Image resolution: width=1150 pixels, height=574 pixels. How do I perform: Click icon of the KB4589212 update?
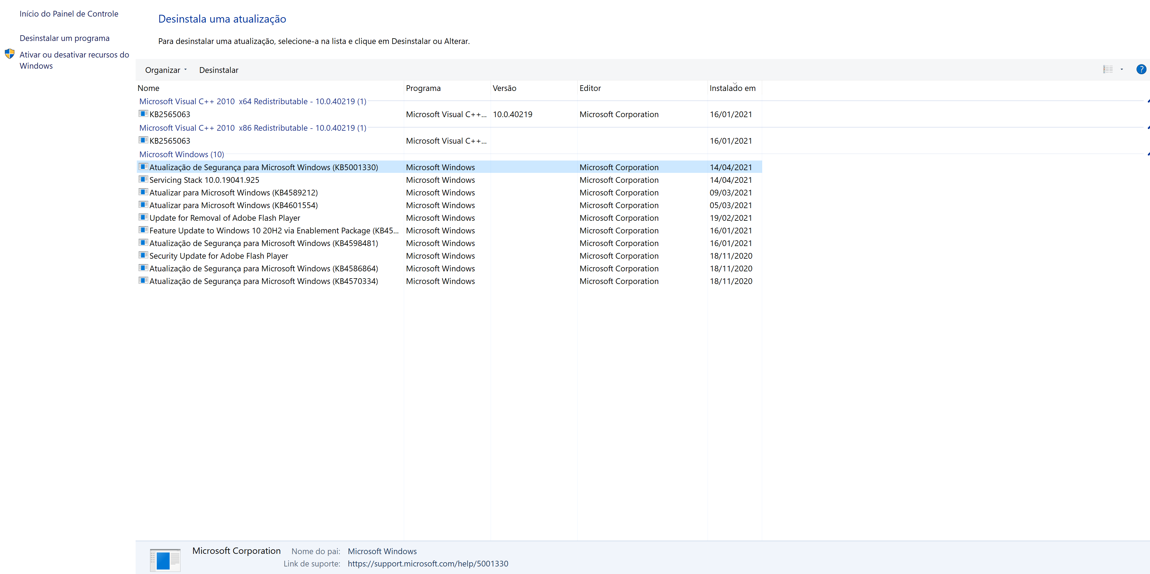[x=143, y=192]
